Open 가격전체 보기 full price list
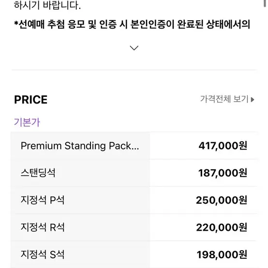The width and height of the screenshot is (268, 268). [227, 99]
